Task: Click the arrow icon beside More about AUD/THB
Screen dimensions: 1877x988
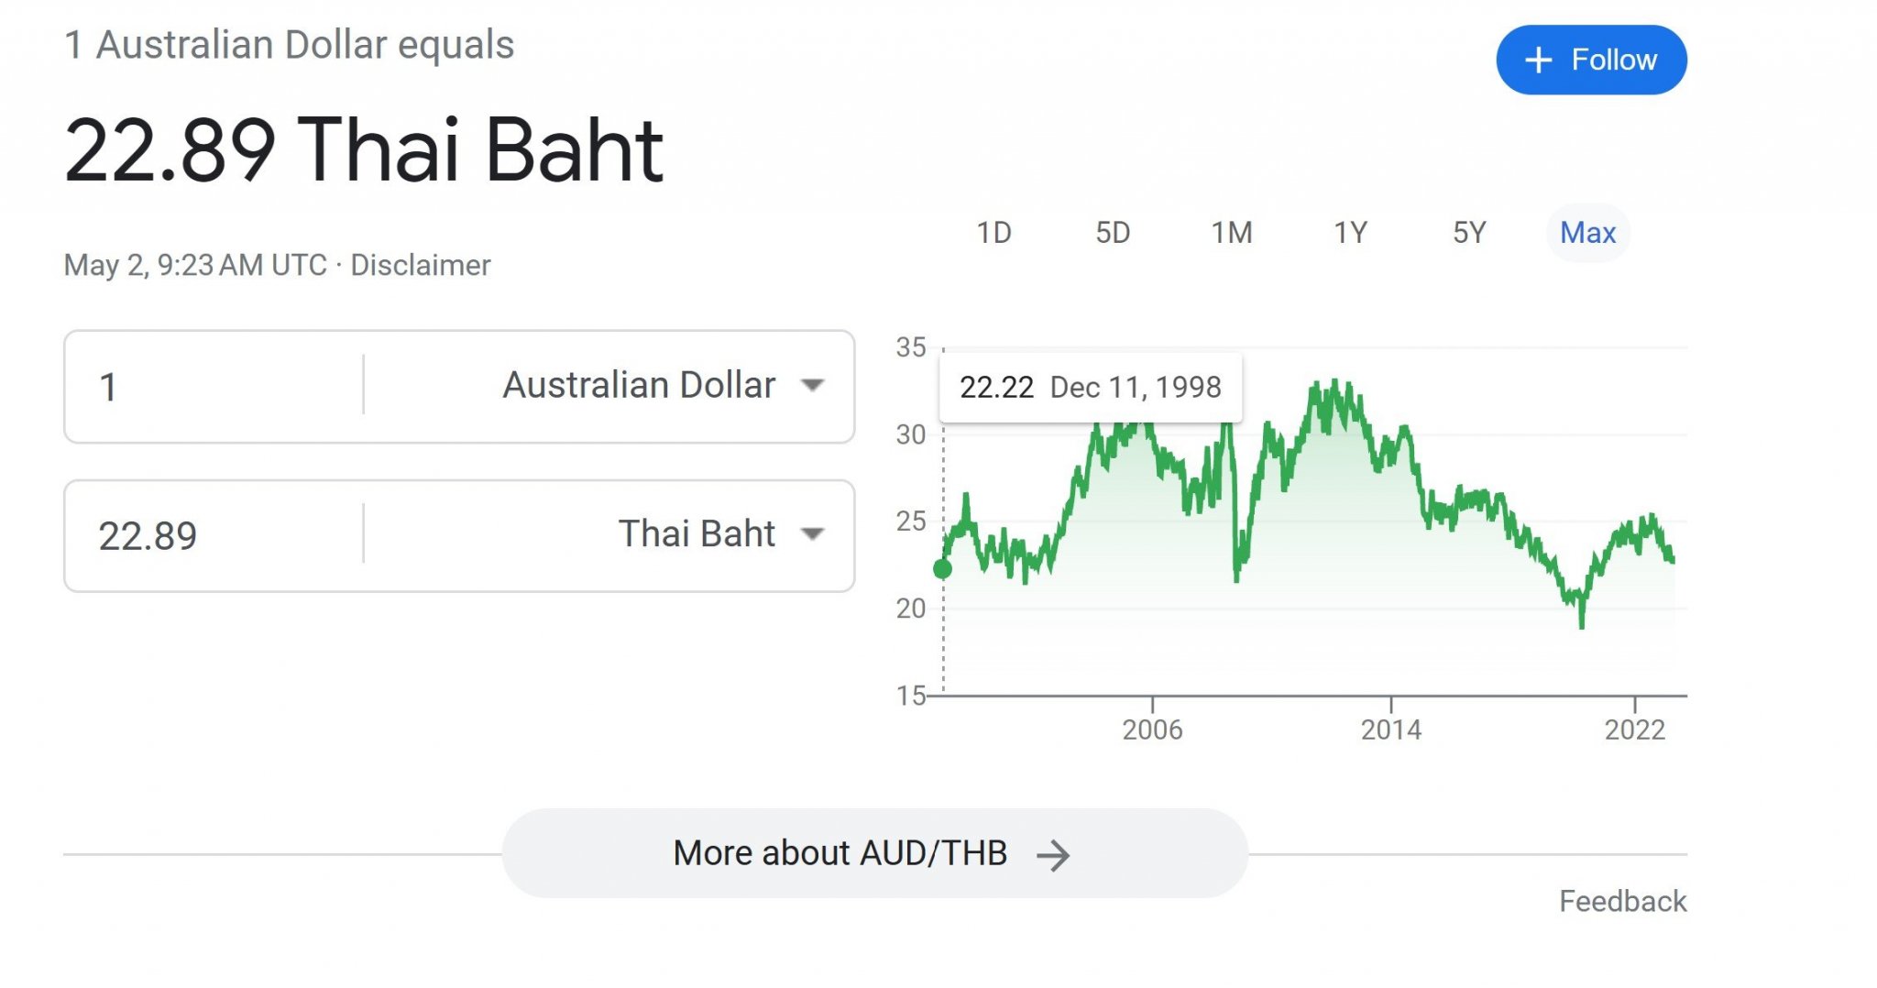Action: (x=1053, y=855)
